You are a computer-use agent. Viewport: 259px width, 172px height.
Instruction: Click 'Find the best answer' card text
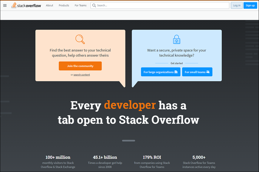[80, 53]
